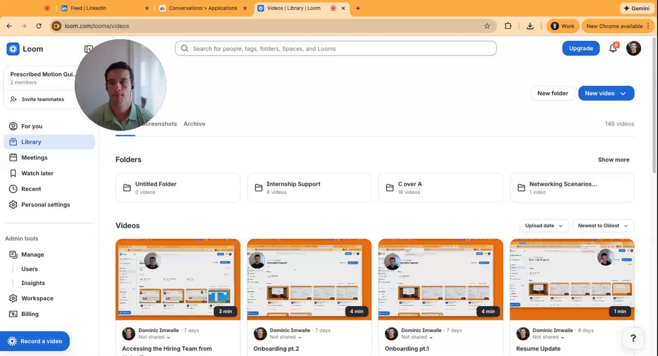Open the Prescribed Motion workspace switcher
The image size is (658, 356).
(42, 78)
